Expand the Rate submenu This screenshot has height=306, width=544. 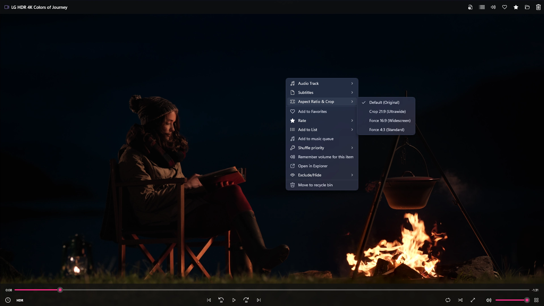click(322, 121)
